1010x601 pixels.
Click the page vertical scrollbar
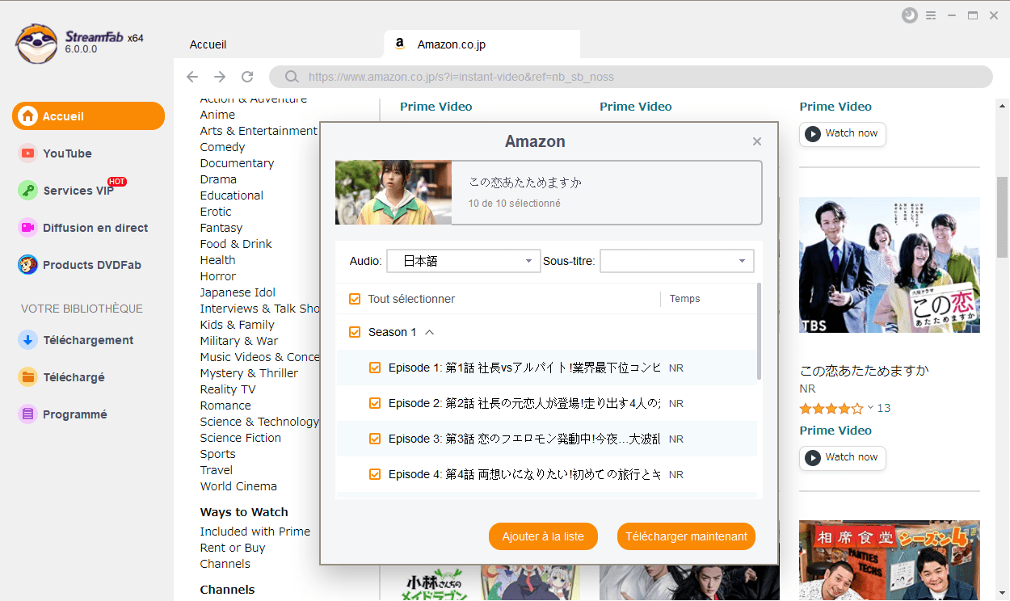tap(1002, 216)
